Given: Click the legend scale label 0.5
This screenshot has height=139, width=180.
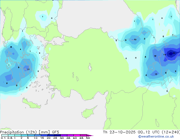Looking at the screenshot, I should pos(10,138).
